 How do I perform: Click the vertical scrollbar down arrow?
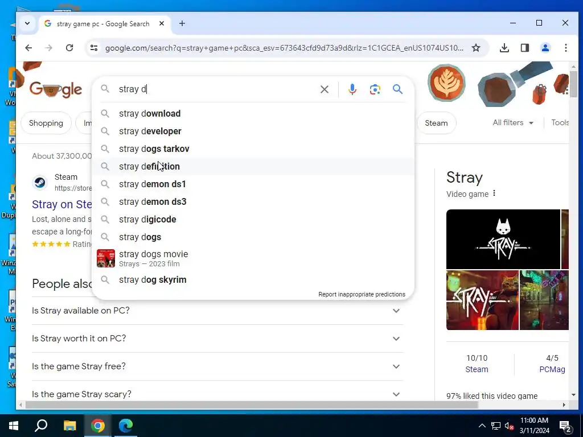coord(573,395)
